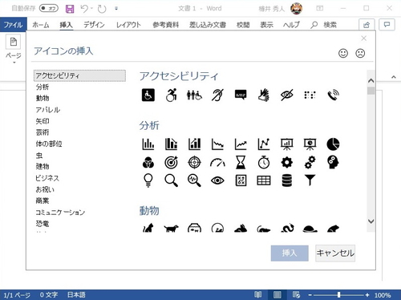
Task: Click the smiley face feedback icon
Action: [x=343, y=53]
